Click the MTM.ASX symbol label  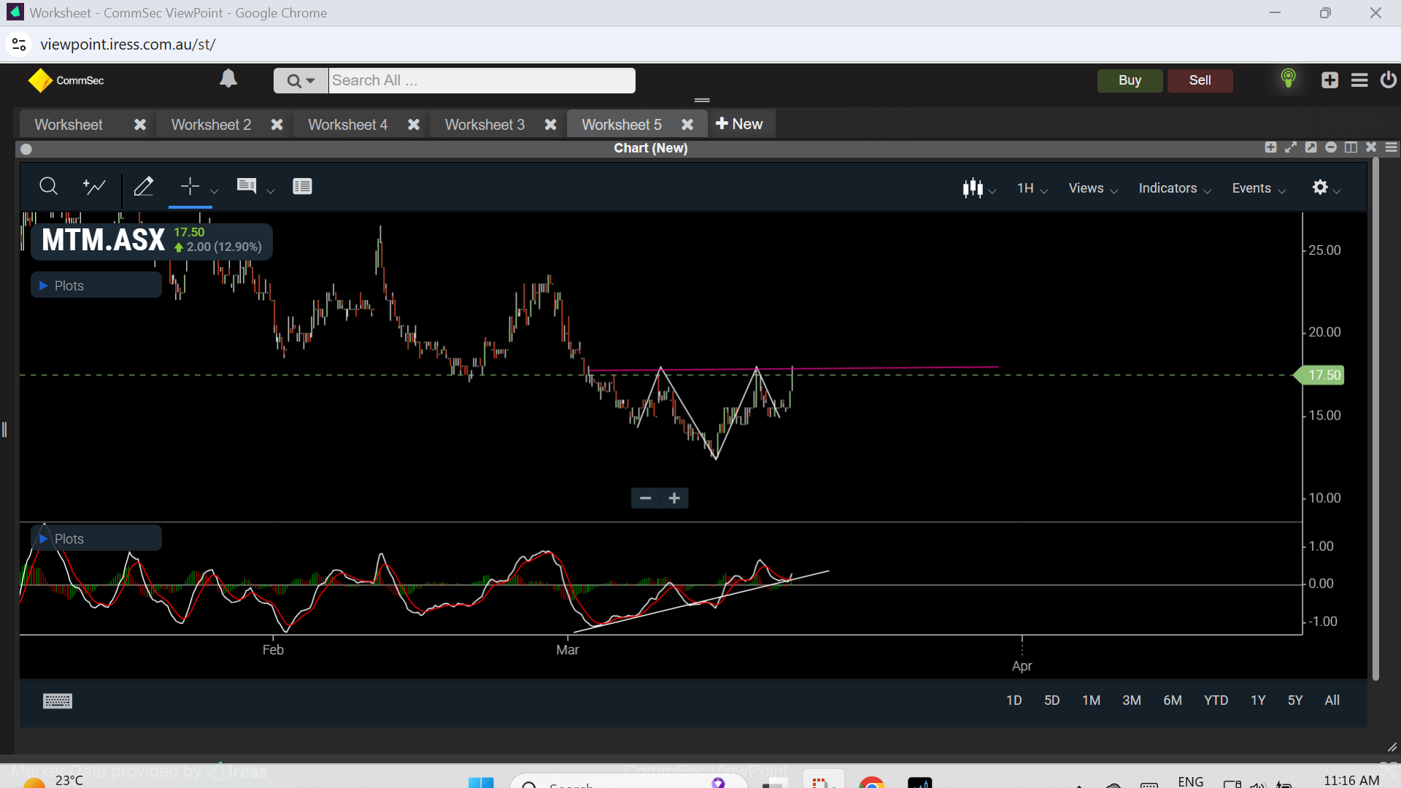[104, 240]
